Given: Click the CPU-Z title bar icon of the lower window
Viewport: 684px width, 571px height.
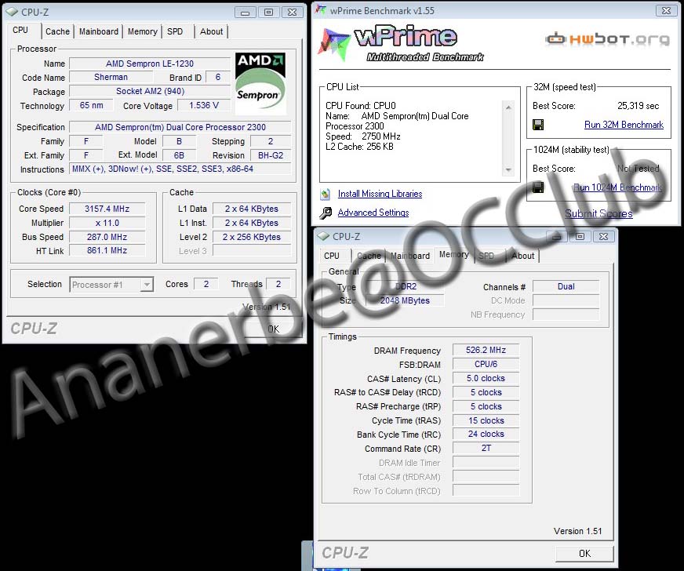Looking at the screenshot, I should point(323,236).
